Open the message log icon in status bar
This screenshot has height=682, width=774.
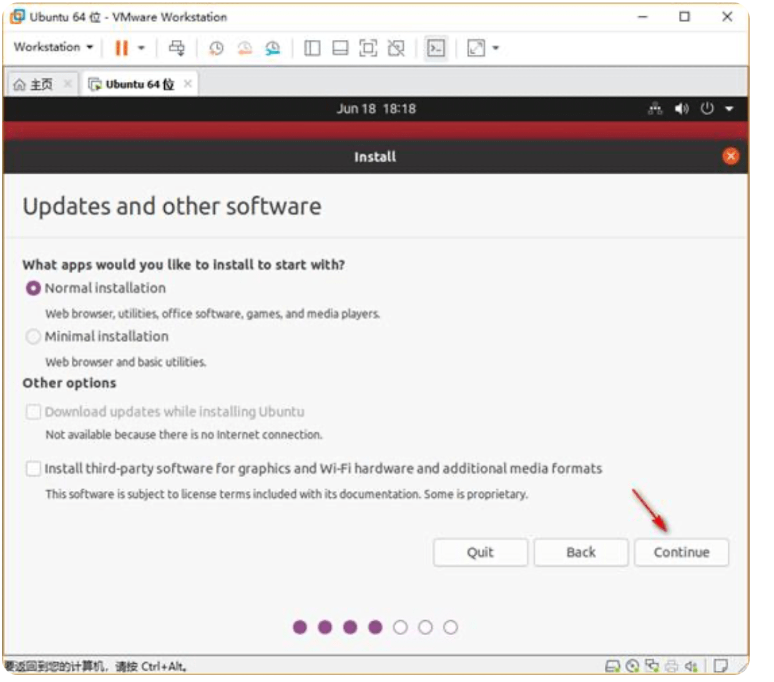(720, 666)
